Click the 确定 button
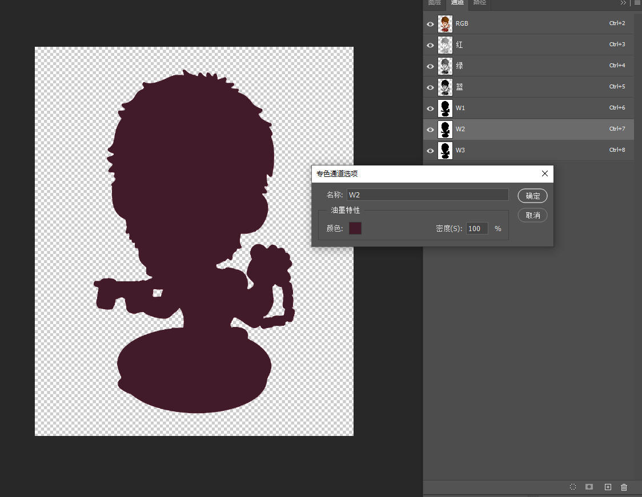 coord(532,196)
